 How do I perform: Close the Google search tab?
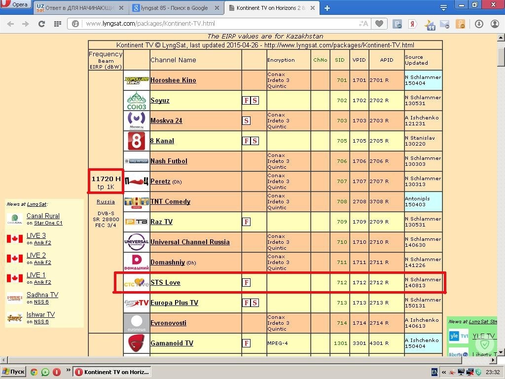pos(217,8)
